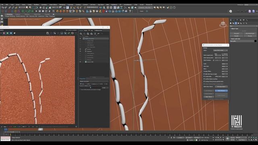Open the Stitch preset dropdown in stitch dialog
Viewport: 258px width, 145px height.
[x=221, y=50]
